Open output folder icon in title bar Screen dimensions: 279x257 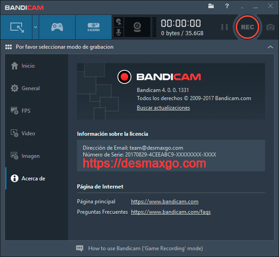[x=211, y=6]
